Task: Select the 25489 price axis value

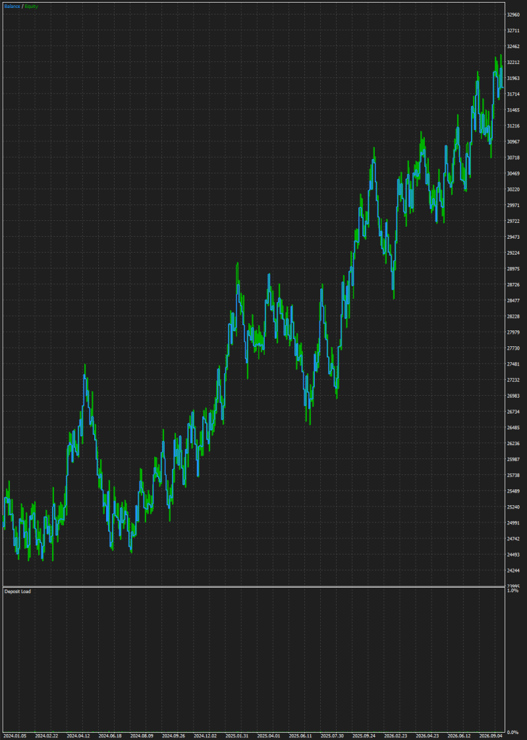Action: point(513,491)
